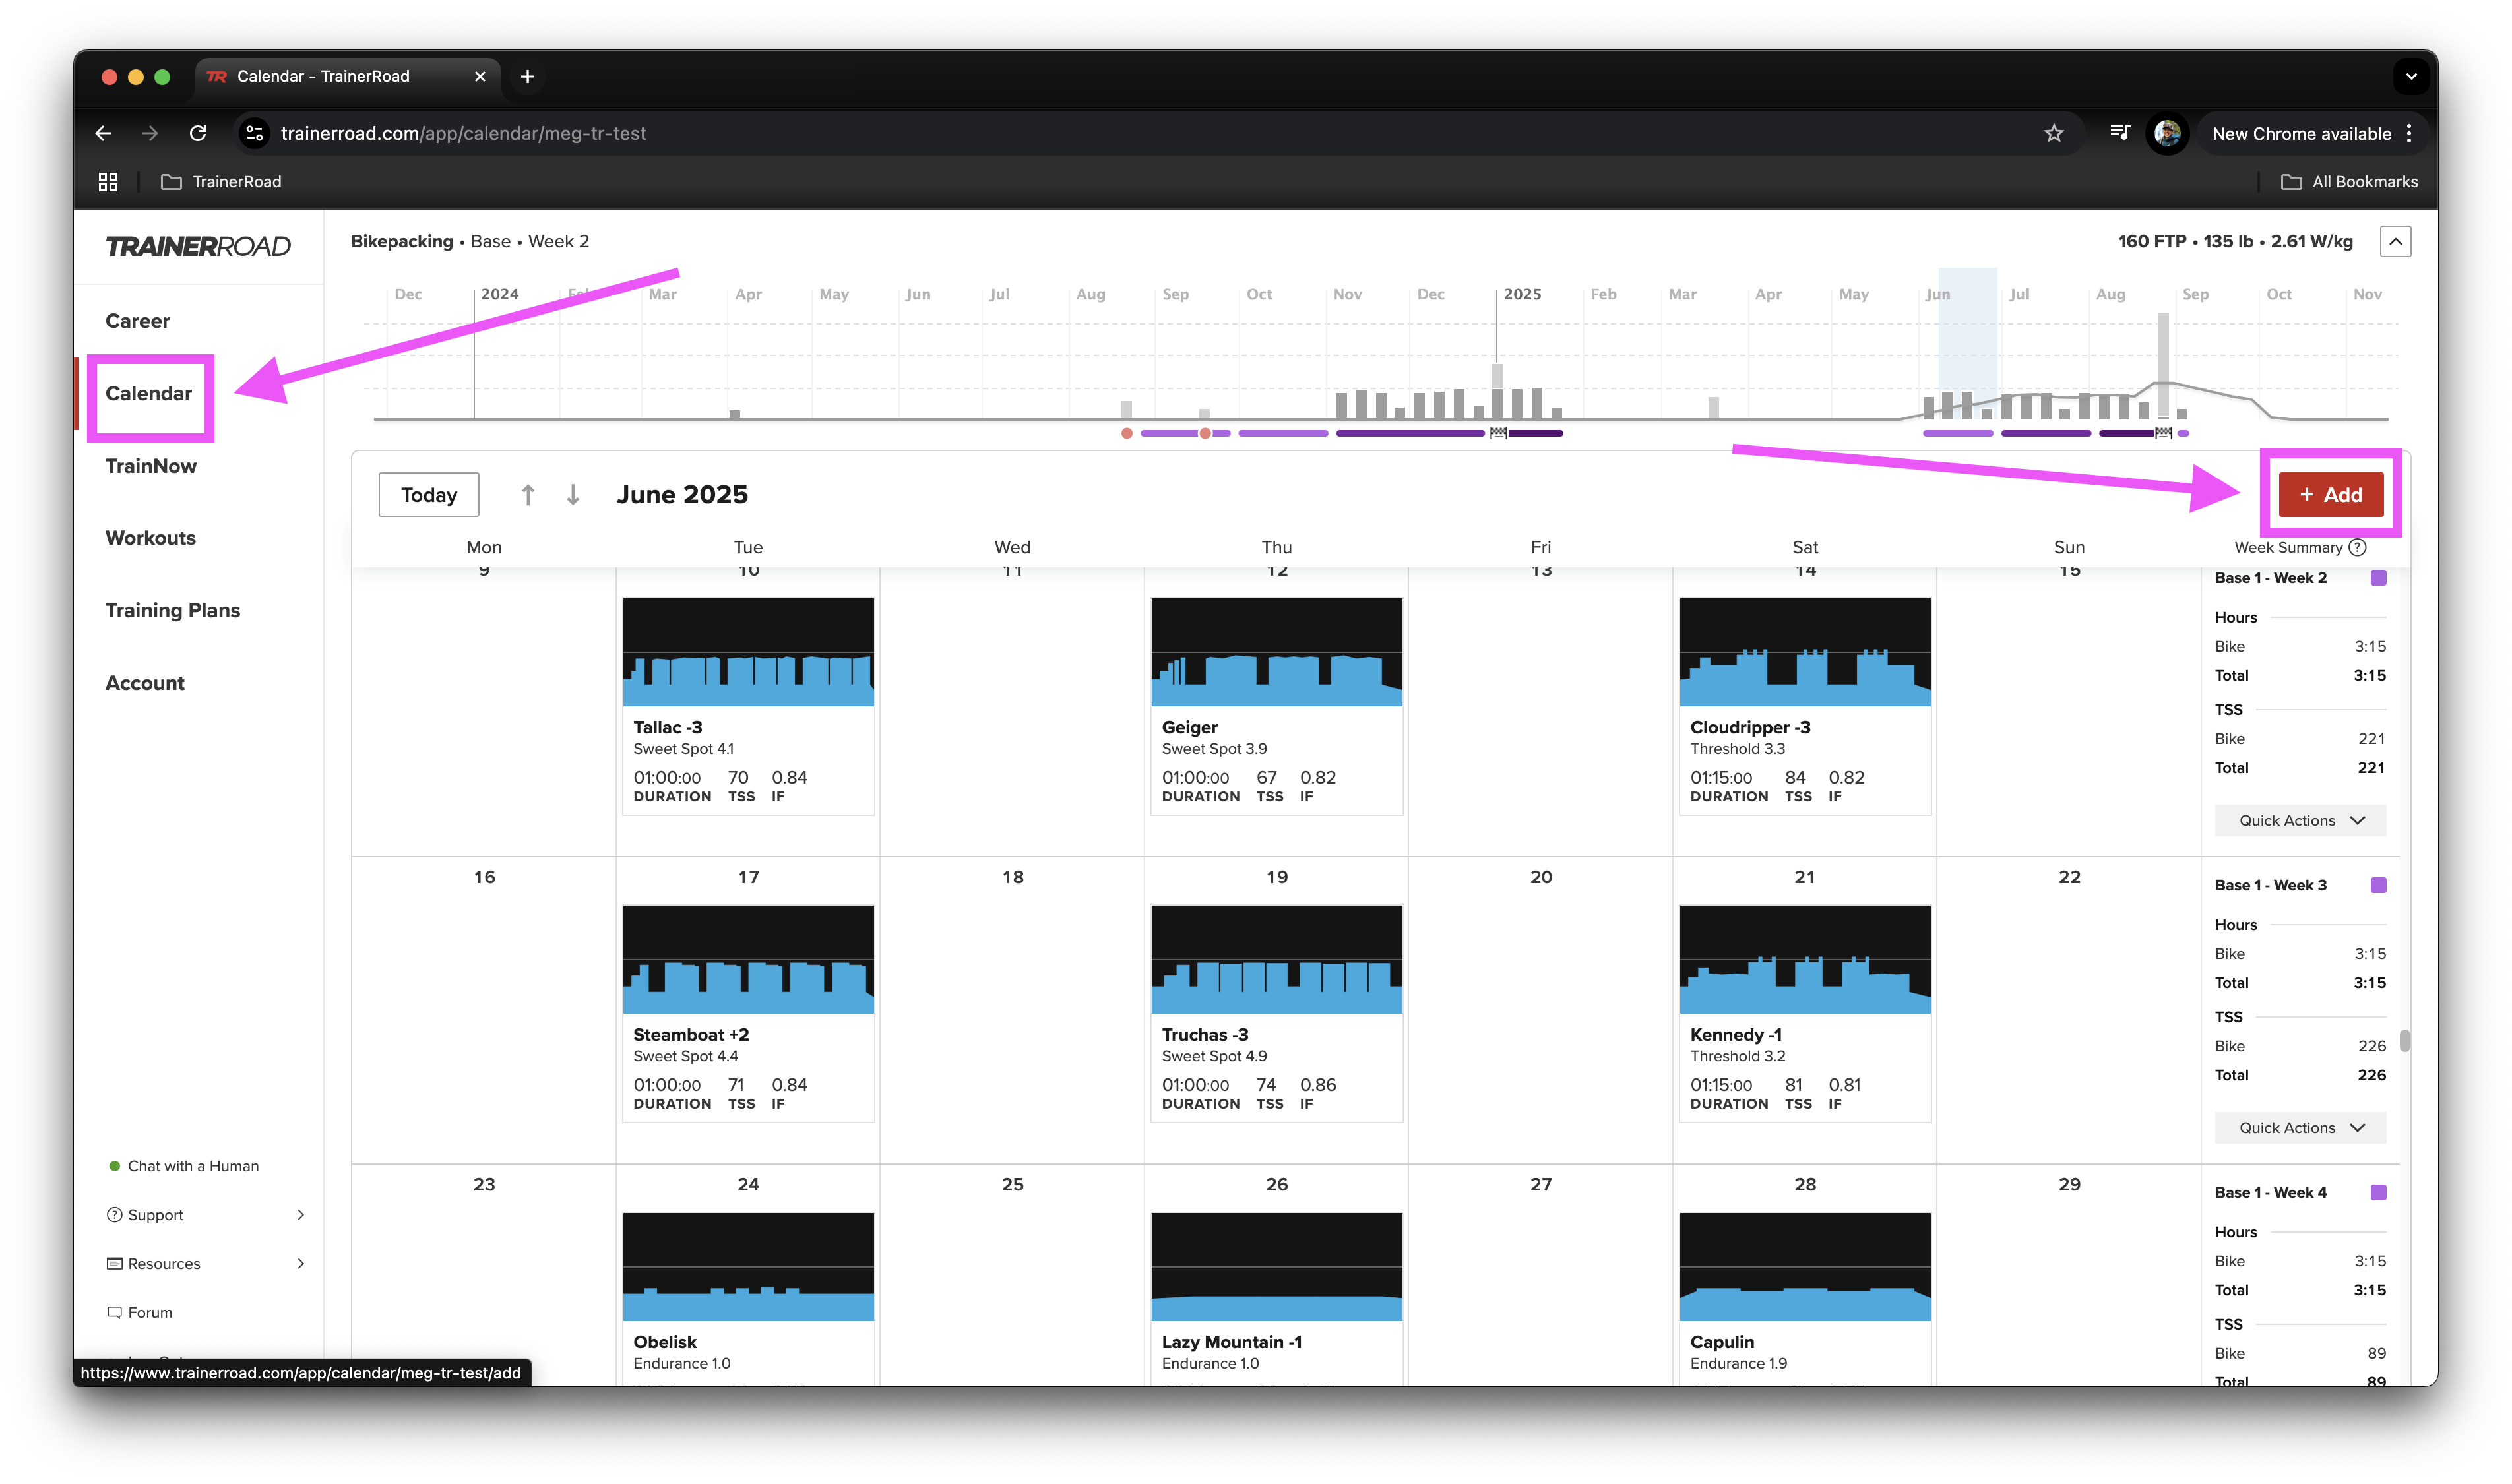Select the empty Wednesday 18 calendar day

tap(1012, 1010)
